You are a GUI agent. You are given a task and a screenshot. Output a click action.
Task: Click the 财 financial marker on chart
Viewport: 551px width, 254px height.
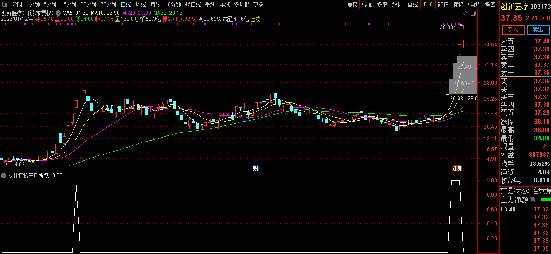(x=256, y=168)
